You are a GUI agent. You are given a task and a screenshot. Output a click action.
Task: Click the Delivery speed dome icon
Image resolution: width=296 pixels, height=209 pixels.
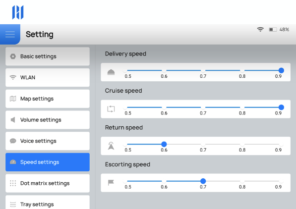click(111, 72)
